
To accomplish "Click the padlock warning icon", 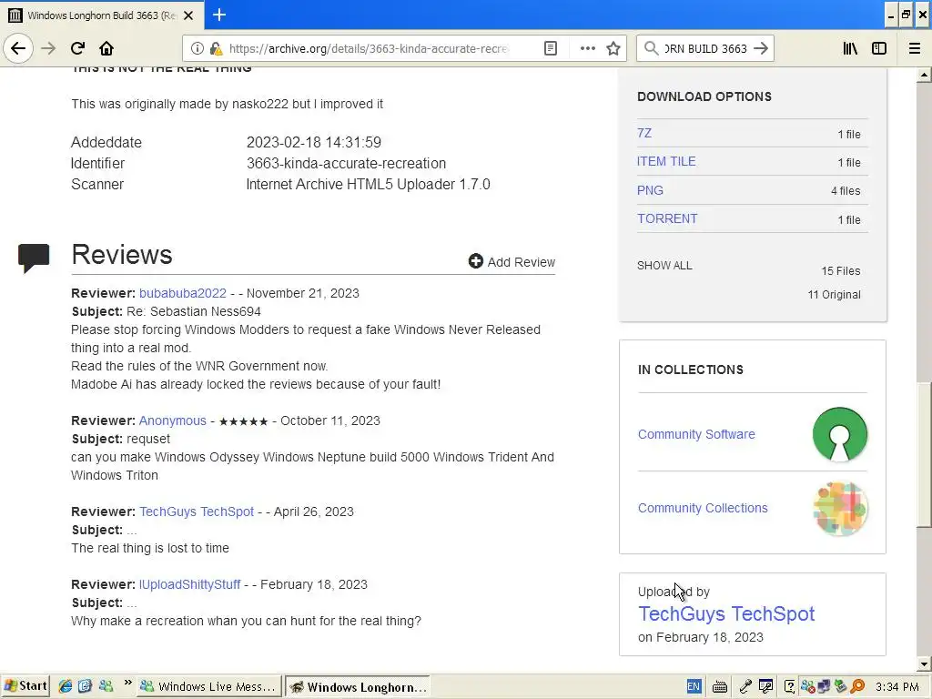I will 217,48.
